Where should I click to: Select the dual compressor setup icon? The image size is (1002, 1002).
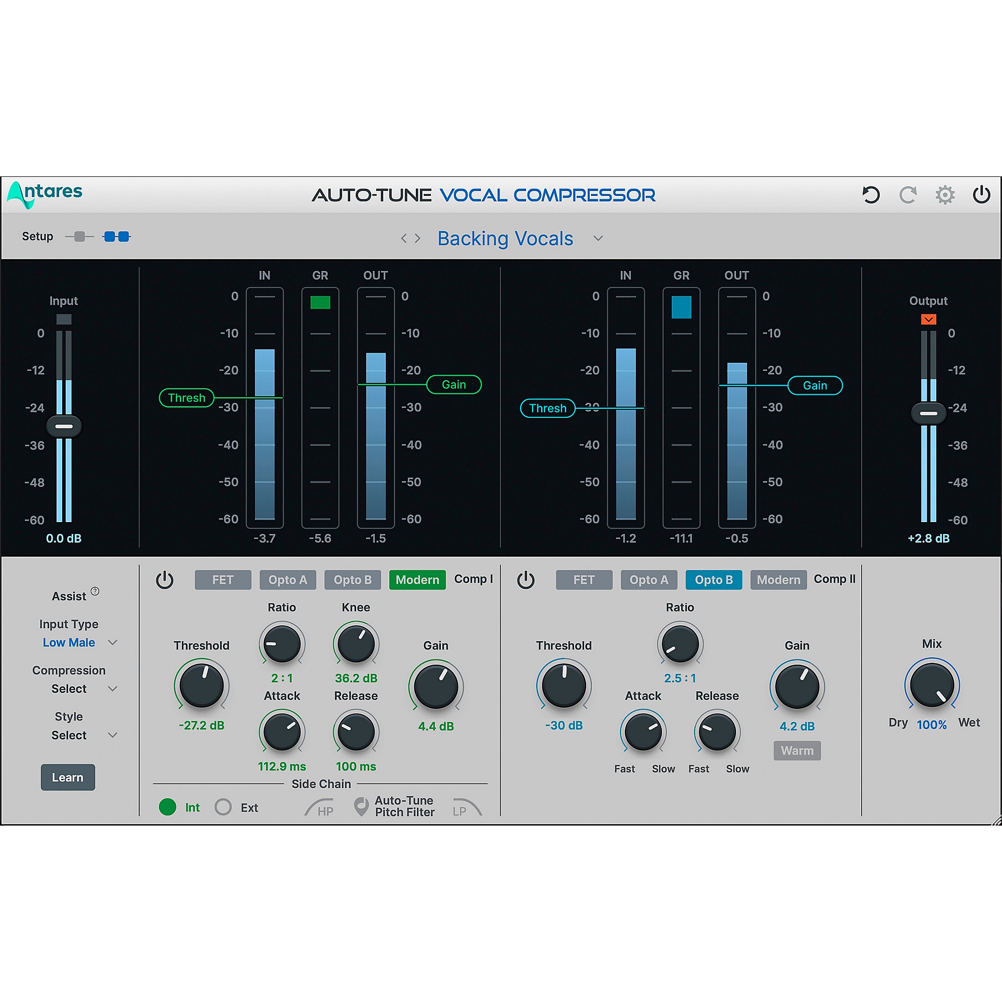117,237
